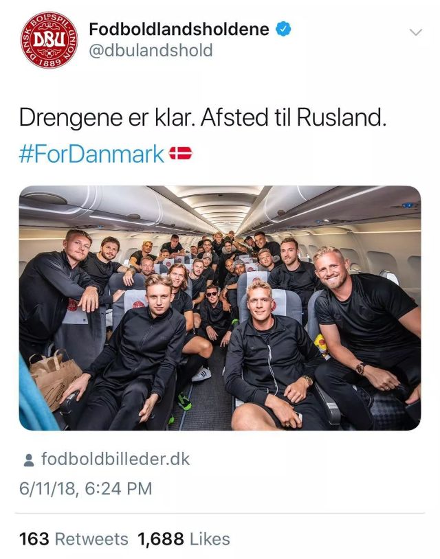Open the #ForDanmark hashtag
This screenshot has height=559, width=440.
[x=91, y=155]
